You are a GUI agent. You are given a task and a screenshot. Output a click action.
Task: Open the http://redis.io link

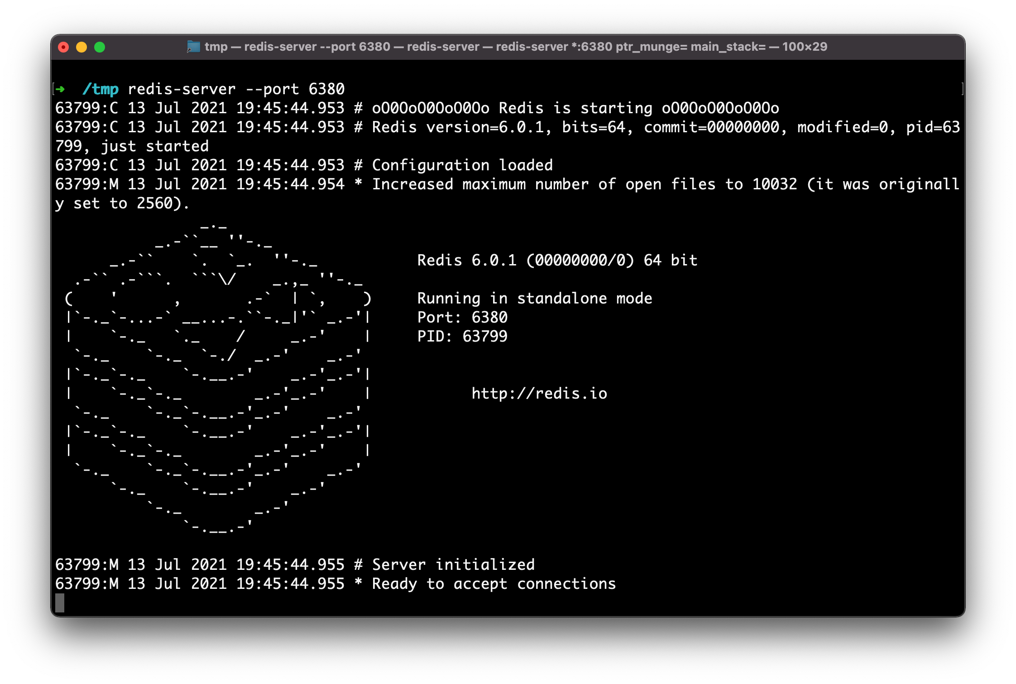pos(539,393)
